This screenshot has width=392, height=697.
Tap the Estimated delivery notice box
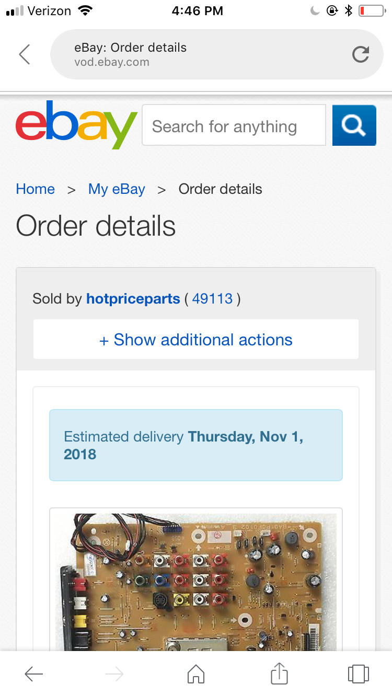[x=196, y=445]
